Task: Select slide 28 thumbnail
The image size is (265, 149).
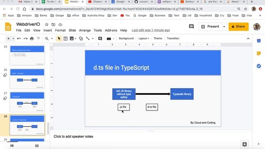Action: tap(27, 125)
